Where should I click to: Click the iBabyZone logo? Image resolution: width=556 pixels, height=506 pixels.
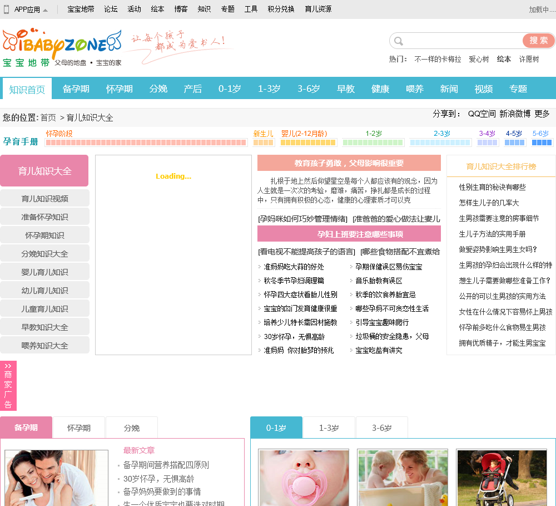[x=61, y=46]
